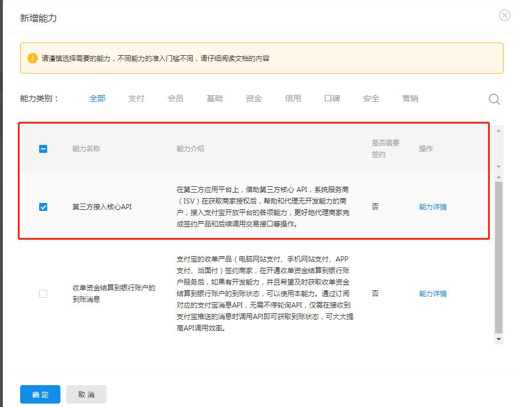Filter by 资金 category

[x=254, y=98]
